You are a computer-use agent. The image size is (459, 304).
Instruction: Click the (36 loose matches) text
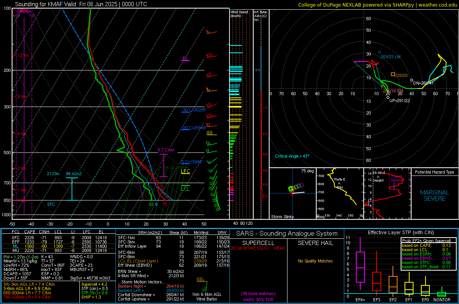pos(258,294)
